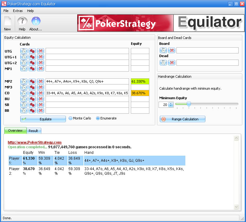This screenshot has height=222, width=246.
Task: Clear BB row with red X
Action: click(40, 111)
